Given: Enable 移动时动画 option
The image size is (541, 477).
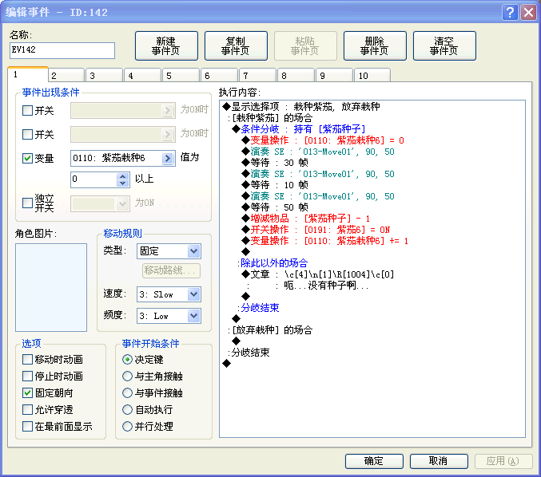Looking at the screenshot, I should (x=27, y=360).
